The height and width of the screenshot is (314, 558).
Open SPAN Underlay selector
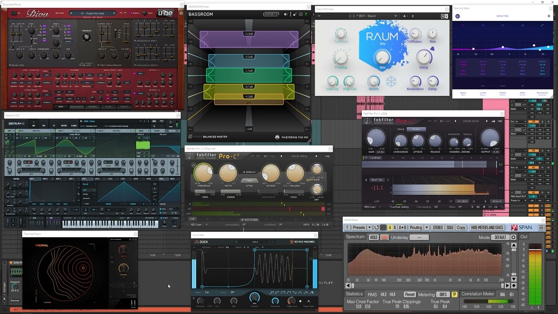tap(419, 237)
